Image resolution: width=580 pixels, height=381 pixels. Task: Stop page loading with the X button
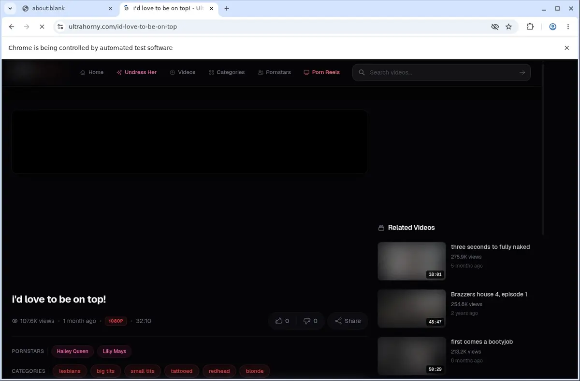click(x=42, y=27)
